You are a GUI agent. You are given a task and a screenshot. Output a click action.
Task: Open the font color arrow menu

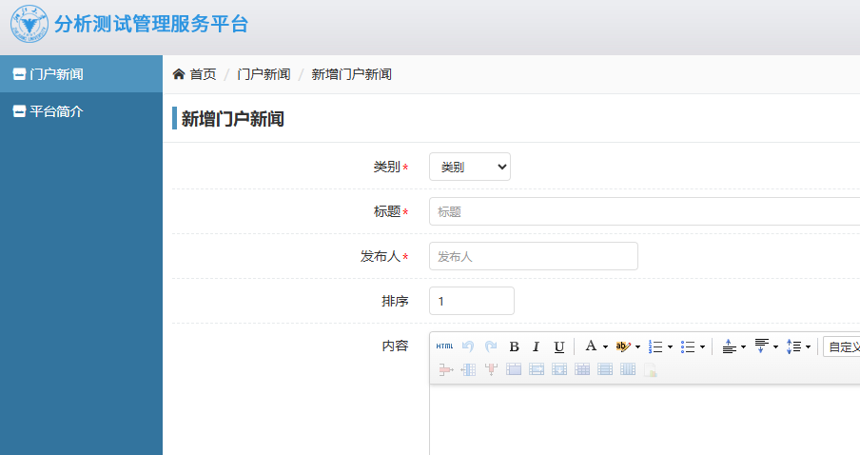(x=605, y=346)
